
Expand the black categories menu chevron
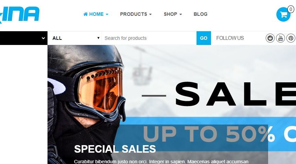click(43, 38)
